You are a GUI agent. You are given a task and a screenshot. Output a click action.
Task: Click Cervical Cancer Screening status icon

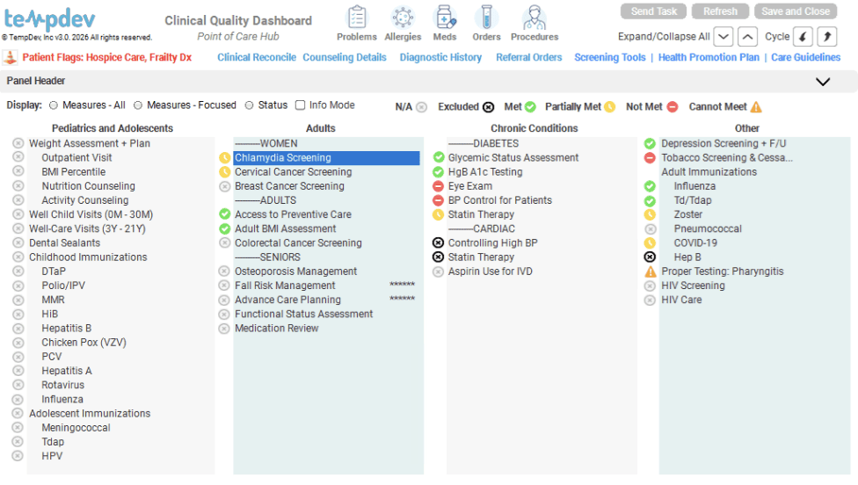click(224, 172)
